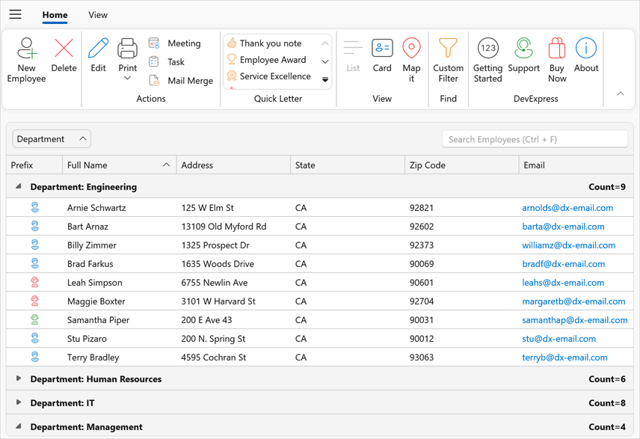Image resolution: width=640 pixels, height=439 pixels.
Task: Open the Edit pencil tool
Action: coord(98,49)
